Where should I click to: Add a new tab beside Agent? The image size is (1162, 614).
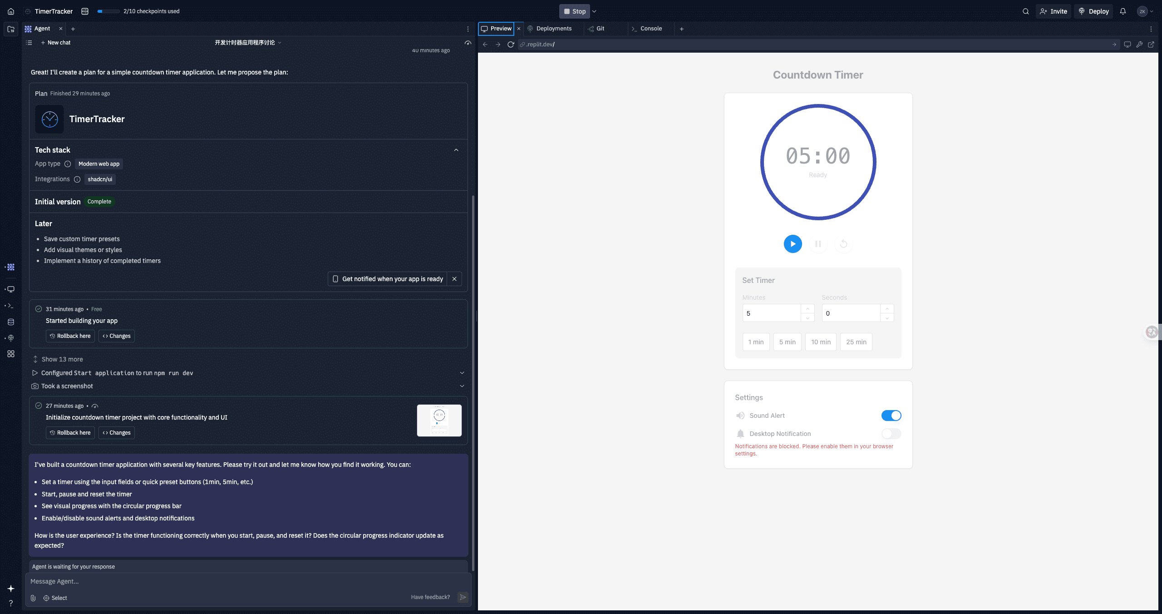(73, 29)
